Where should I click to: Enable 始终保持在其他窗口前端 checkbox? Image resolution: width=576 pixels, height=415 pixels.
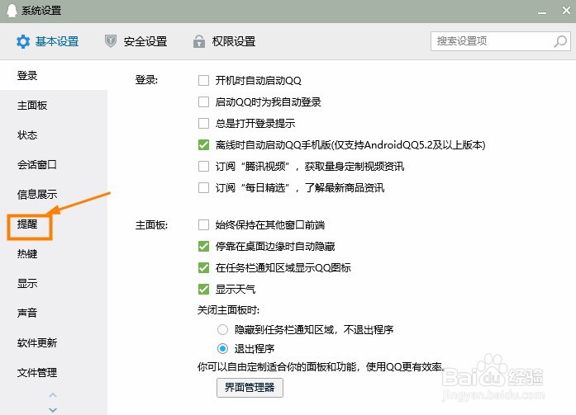click(203, 224)
